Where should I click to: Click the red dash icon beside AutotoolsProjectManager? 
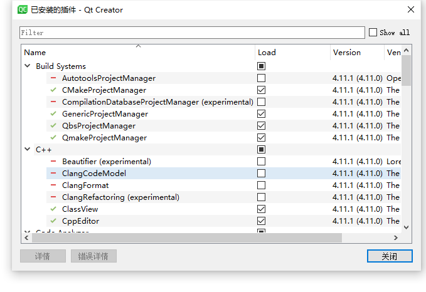tap(53, 78)
